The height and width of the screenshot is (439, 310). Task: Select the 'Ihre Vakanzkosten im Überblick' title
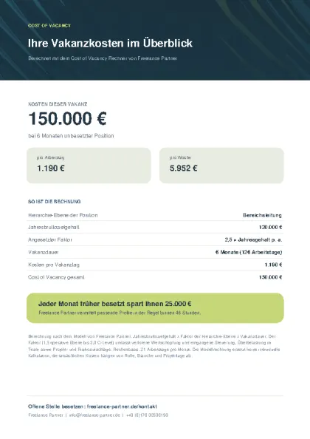coord(110,43)
